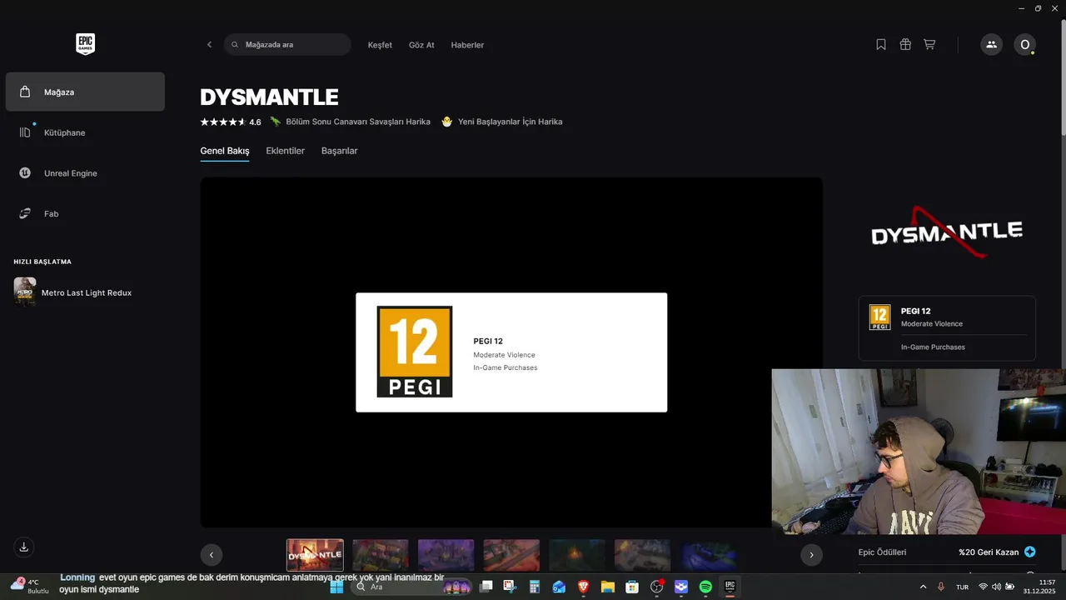This screenshot has height=600, width=1066.
Task: Launch Metro Last Light Redux from quick launch
Action: [x=85, y=292]
